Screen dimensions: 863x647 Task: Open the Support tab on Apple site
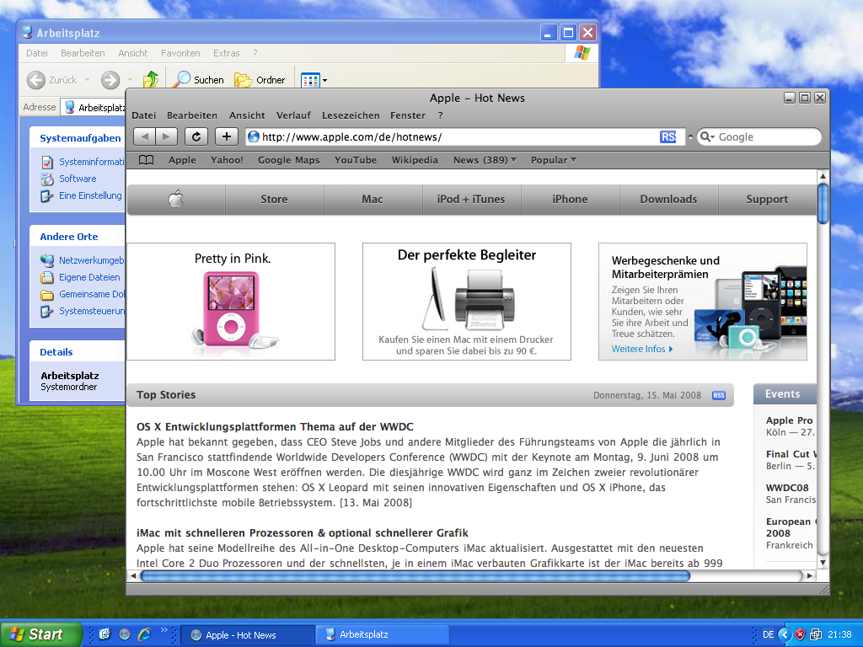tap(767, 199)
